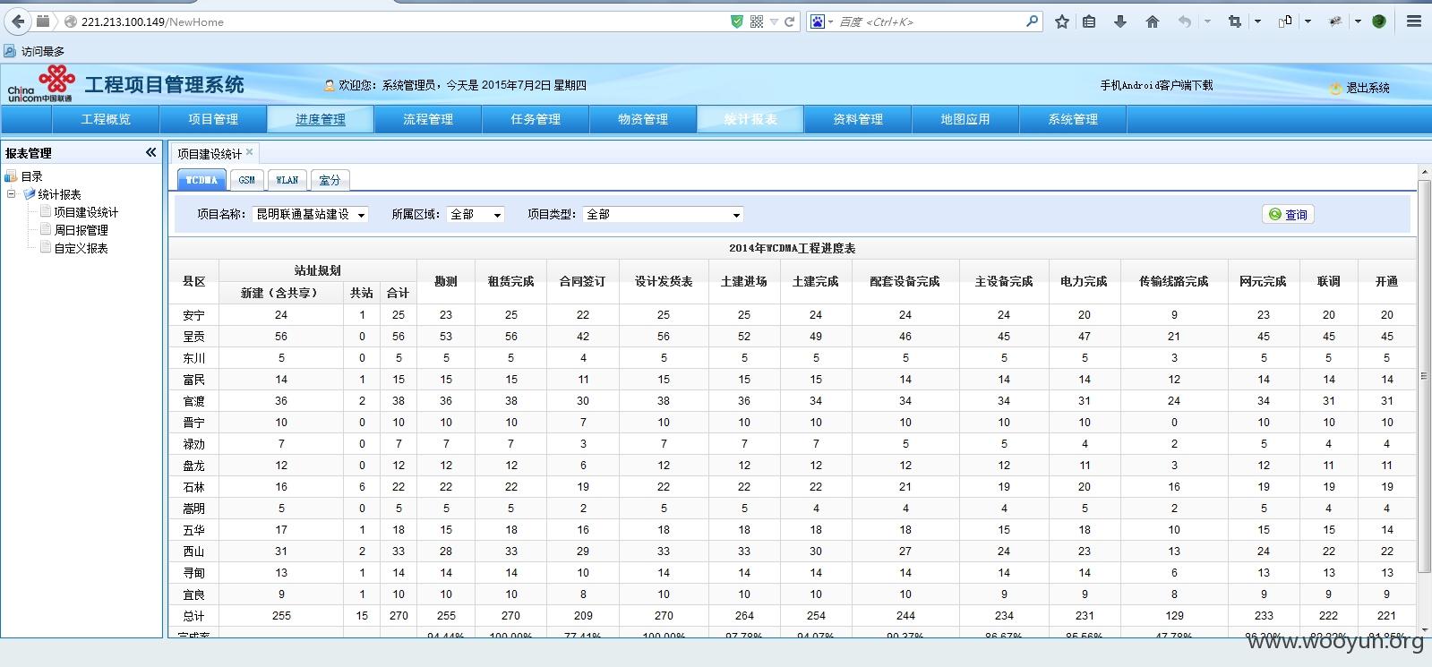Open the URL history dropdown arrow

tap(775, 22)
